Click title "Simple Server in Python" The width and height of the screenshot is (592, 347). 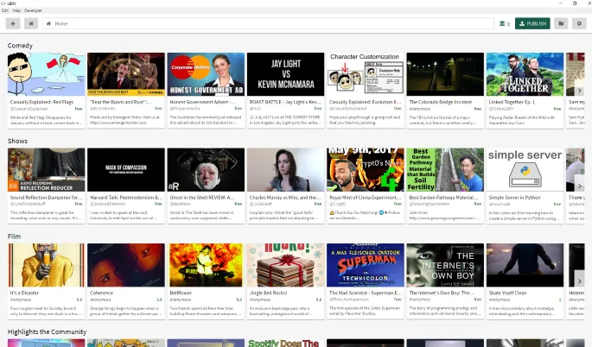click(x=514, y=198)
